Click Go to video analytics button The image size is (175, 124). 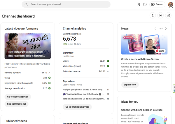(x=18, y=97)
